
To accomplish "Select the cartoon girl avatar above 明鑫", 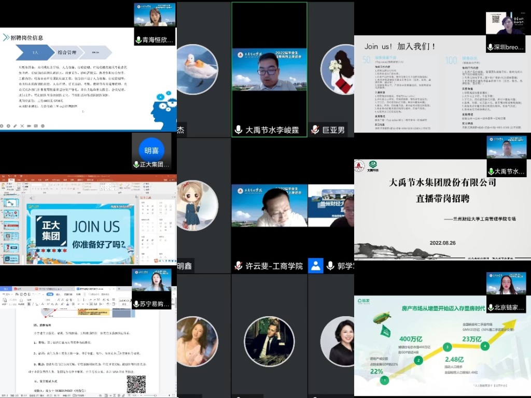I will pyautogui.click(x=197, y=205).
